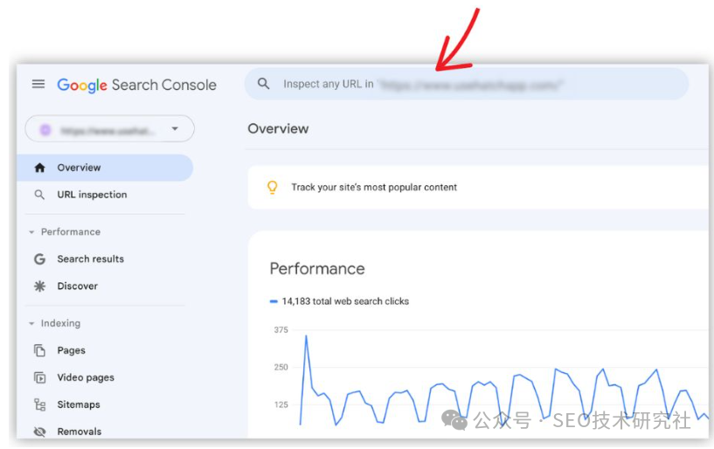
Task: Click the URL inspection magnifier icon
Action: [x=39, y=195]
